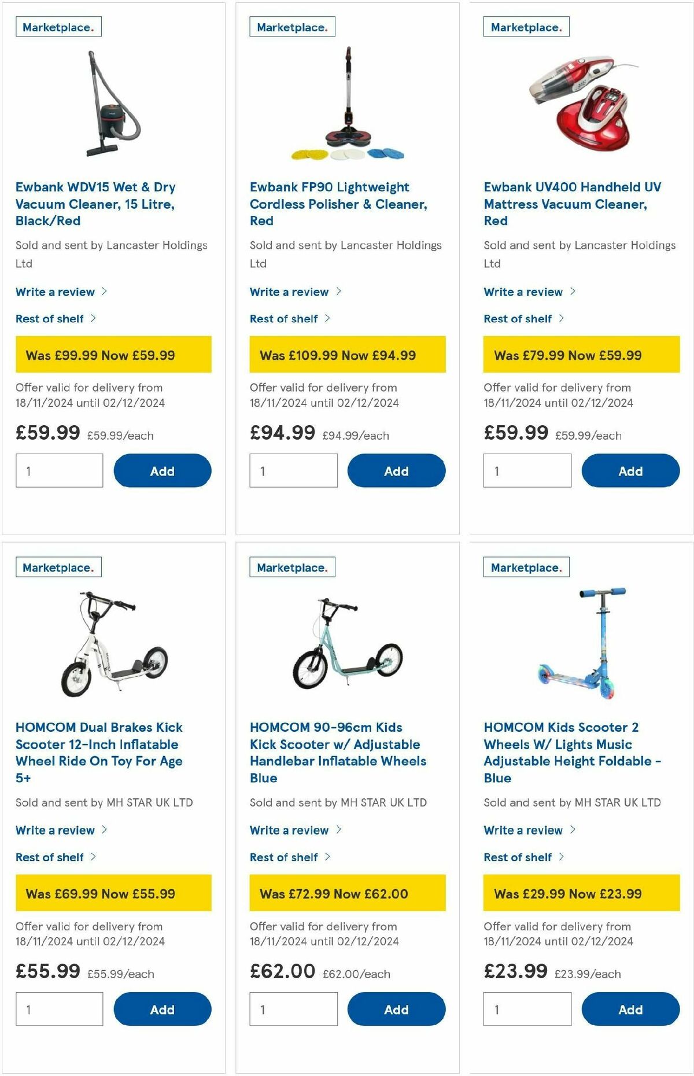Write a review for Ewbank UV400 Mattress Vacuum
The image size is (694, 1076).
point(523,292)
